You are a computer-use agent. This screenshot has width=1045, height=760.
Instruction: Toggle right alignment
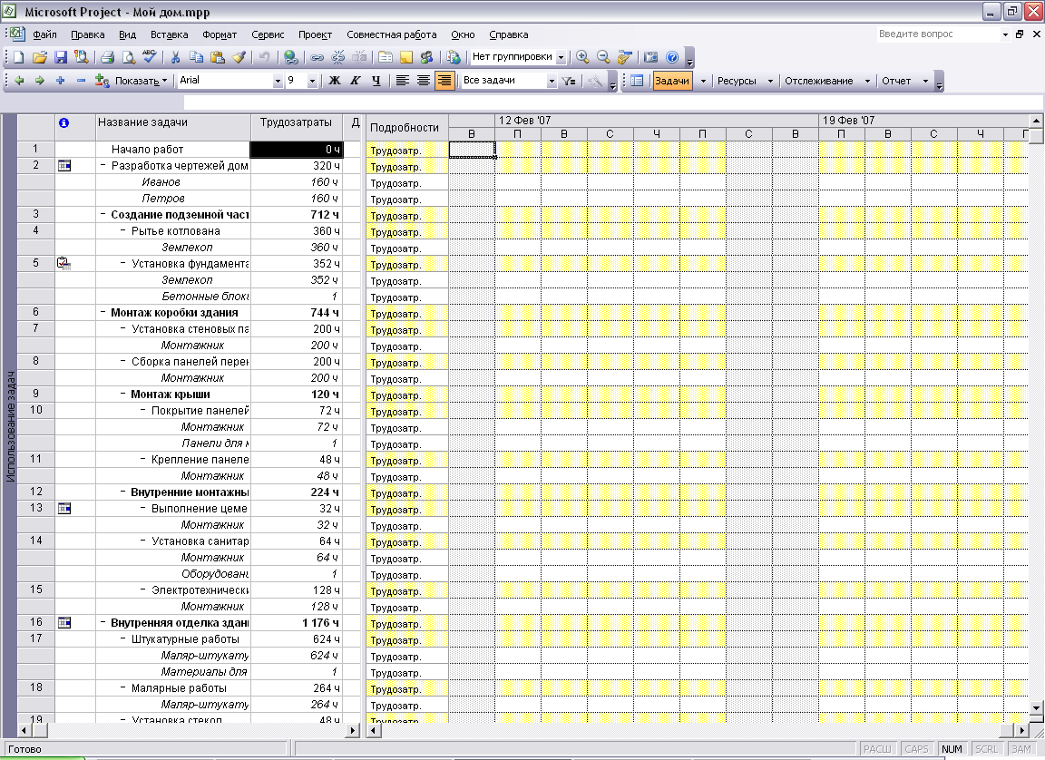[444, 81]
